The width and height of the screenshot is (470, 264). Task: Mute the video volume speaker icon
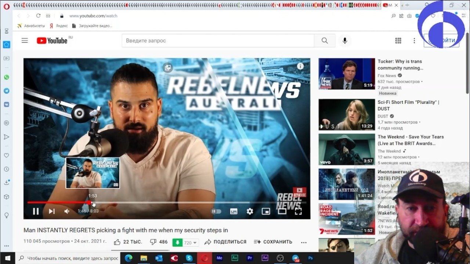(x=67, y=211)
